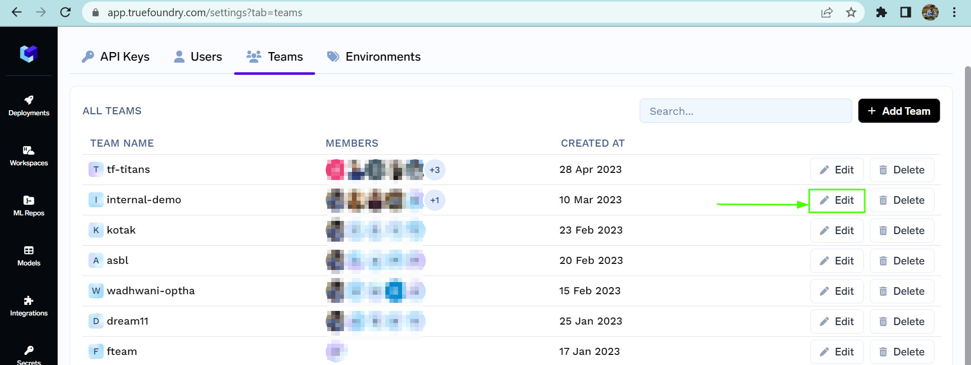Share this page using share icon
Viewport: 971px width, 365px height.
[827, 12]
